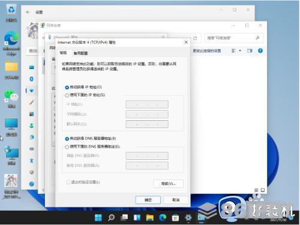This screenshot has width=300, height=225.
Task: Click the 默认网关 input field
Action: [147, 124]
